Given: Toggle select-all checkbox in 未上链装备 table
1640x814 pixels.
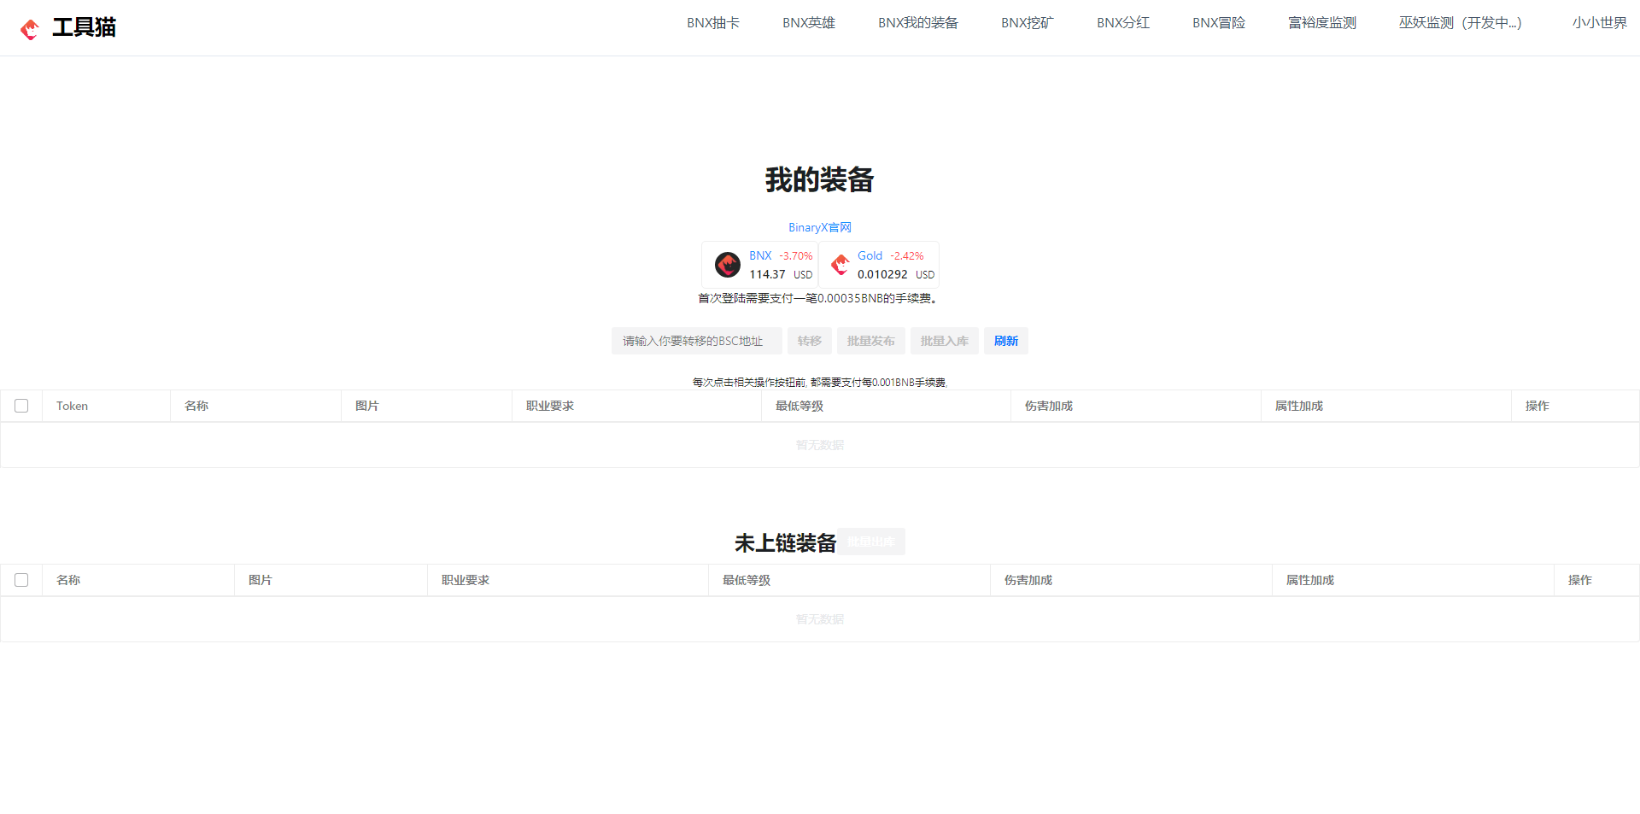Looking at the screenshot, I should (21, 580).
